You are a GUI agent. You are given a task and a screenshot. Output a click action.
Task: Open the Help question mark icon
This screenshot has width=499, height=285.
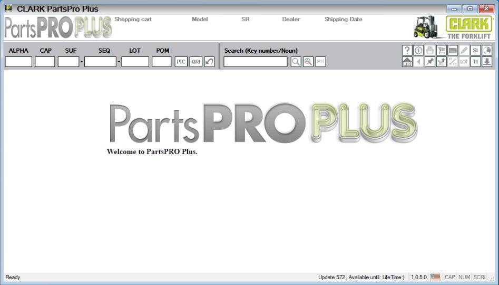click(407, 50)
